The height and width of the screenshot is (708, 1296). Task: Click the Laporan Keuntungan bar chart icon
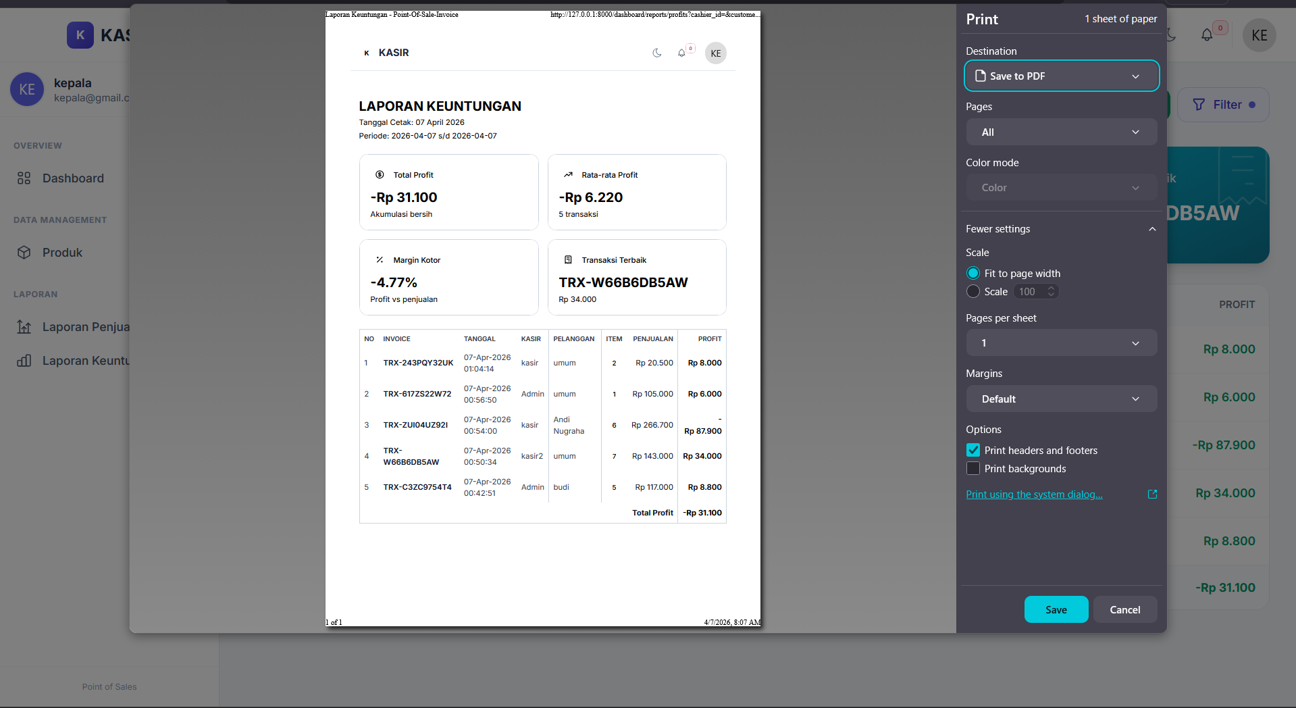coord(24,361)
